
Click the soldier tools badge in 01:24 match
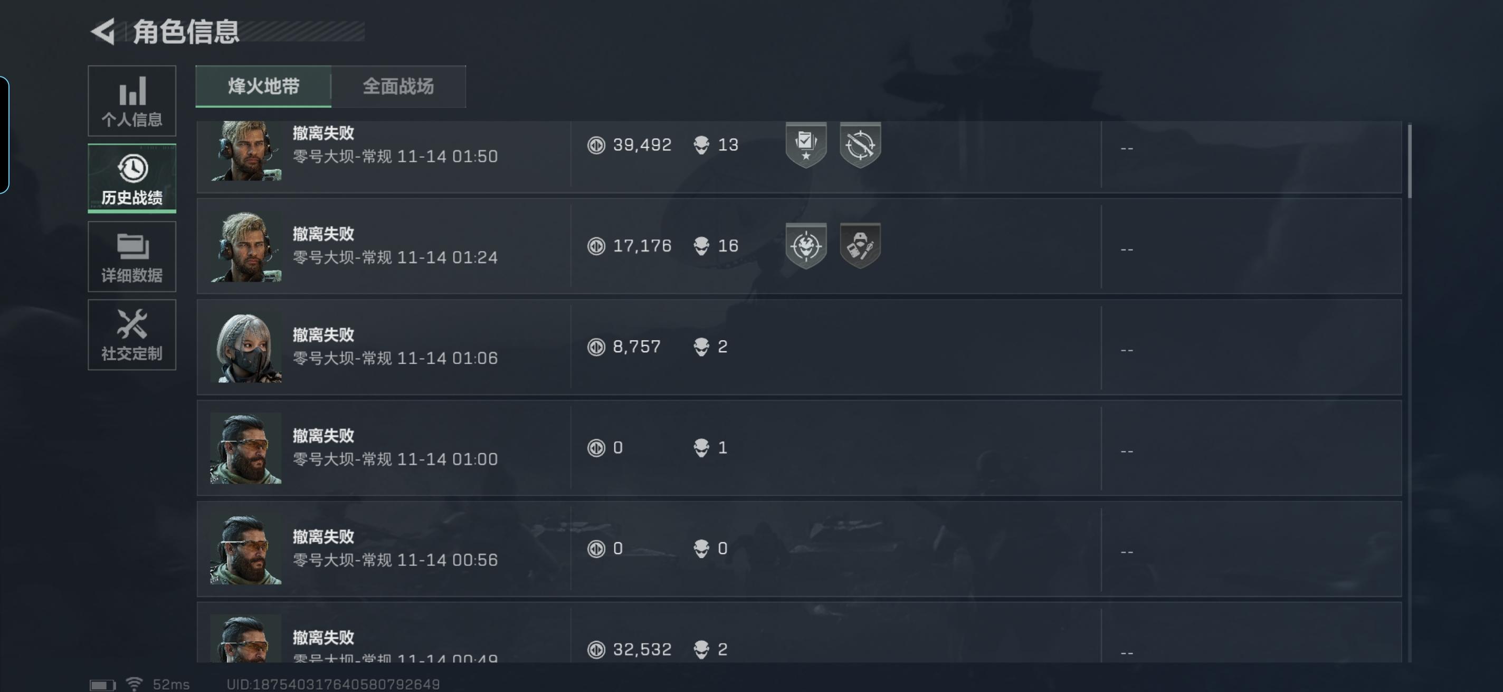tap(860, 245)
